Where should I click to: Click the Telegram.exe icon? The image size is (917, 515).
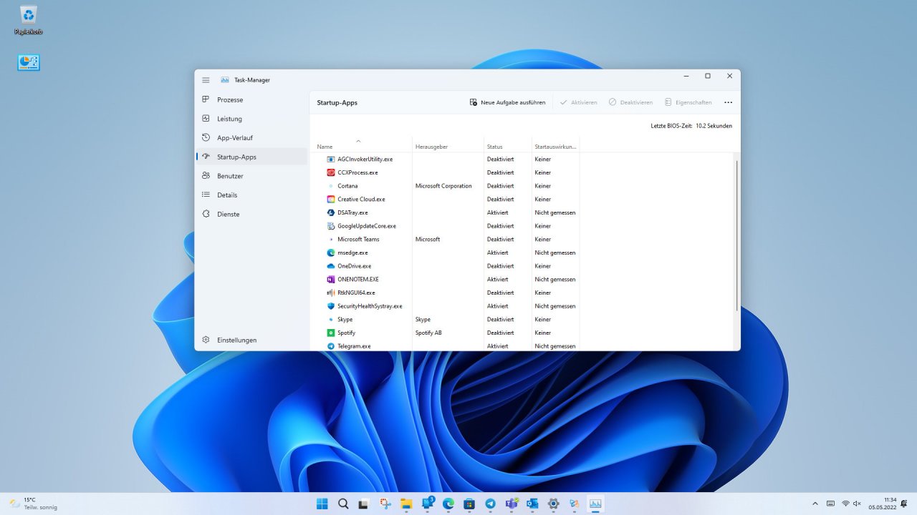tap(331, 346)
